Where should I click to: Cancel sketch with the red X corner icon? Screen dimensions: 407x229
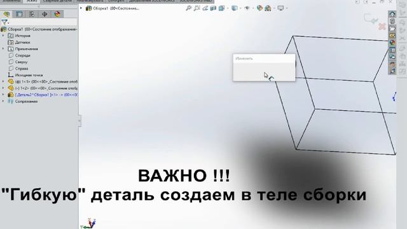click(382, 26)
